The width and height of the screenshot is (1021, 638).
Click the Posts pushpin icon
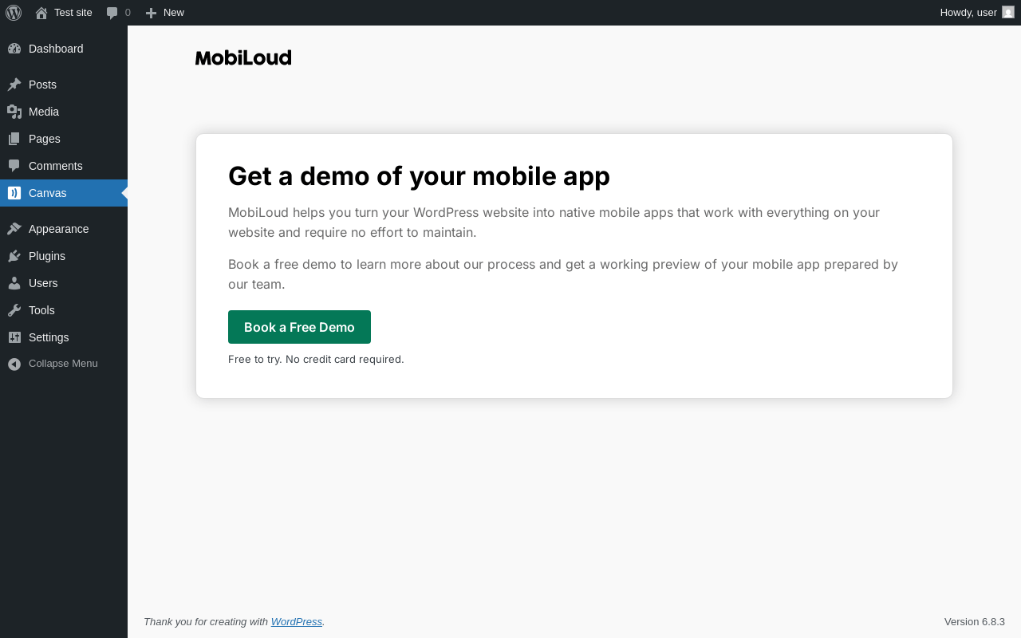coord(14,85)
